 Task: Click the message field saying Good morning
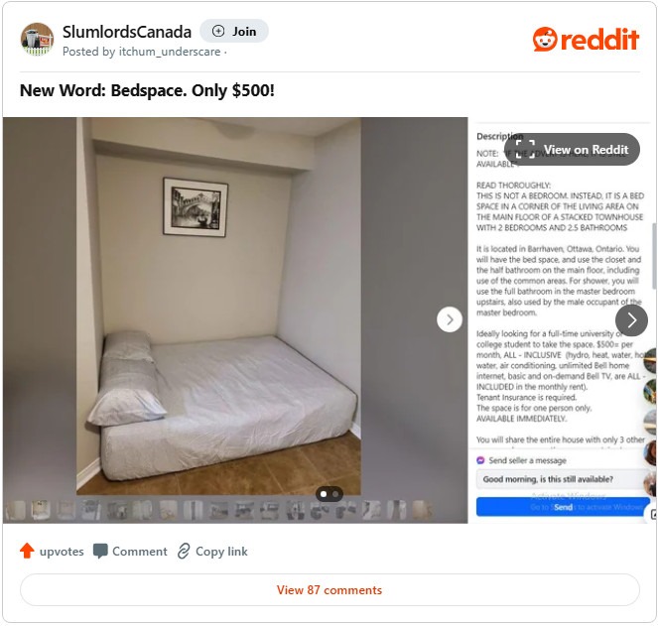coord(563,479)
